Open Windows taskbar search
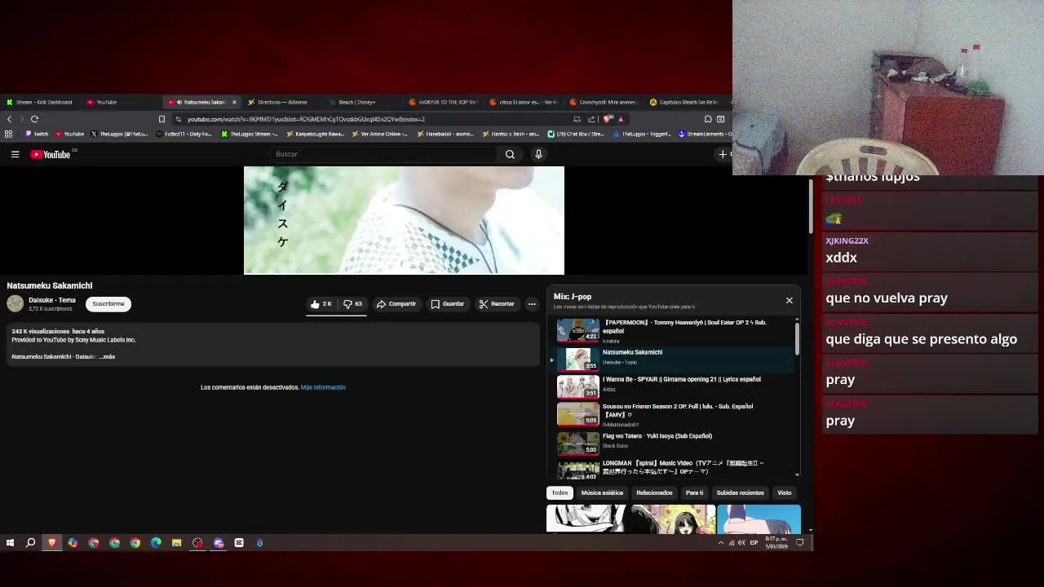The height and width of the screenshot is (587, 1044). [x=31, y=543]
